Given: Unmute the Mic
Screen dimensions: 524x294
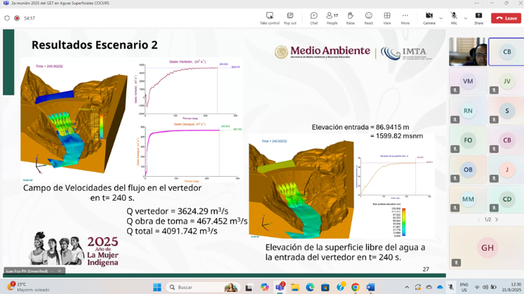Looking at the screenshot, I should 454,18.
